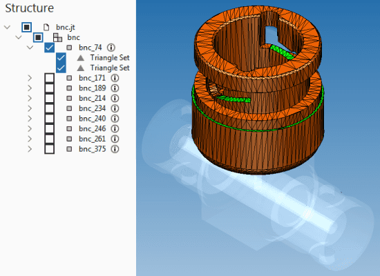Open info icon of bnc_375
This screenshot has height=276, width=380.
click(x=115, y=149)
